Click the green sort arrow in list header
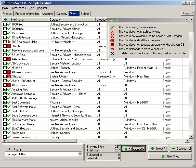The height and width of the screenshot is (168, 196). (x=6, y=19)
